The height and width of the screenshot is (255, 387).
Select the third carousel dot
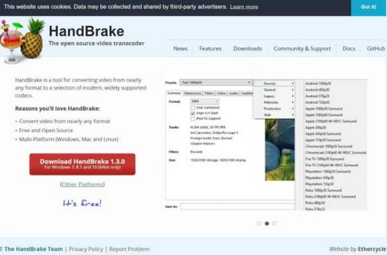(x=274, y=224)
